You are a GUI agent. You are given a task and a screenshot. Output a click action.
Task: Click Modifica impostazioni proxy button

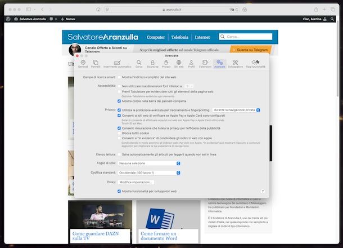pyautogui.click(x=136, y=182)
